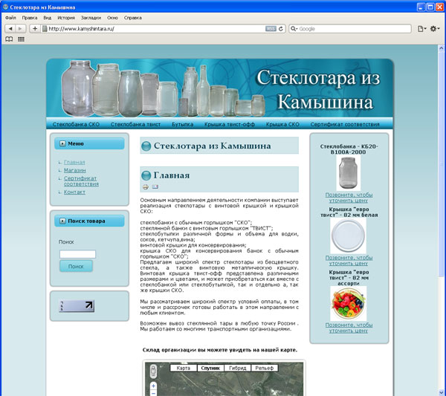Screen dimensions: 446x396
Task: Click the Главная article heading
Action: pos(172,175)
